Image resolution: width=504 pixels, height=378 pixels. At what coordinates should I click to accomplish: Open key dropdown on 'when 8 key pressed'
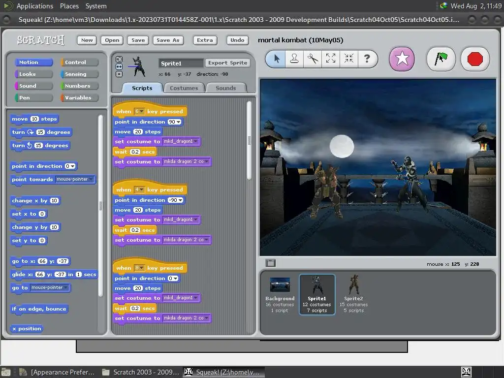tap(139, 268)
